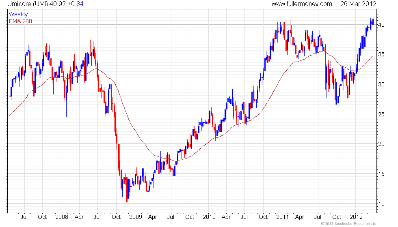Click the 15 price axis label
The image size is (398, 227).
[x=381, y=174]
